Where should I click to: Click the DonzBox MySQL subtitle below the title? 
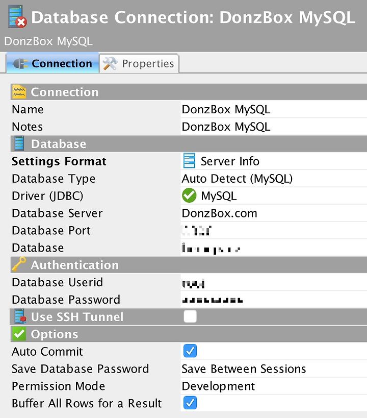tap(48, 41)
